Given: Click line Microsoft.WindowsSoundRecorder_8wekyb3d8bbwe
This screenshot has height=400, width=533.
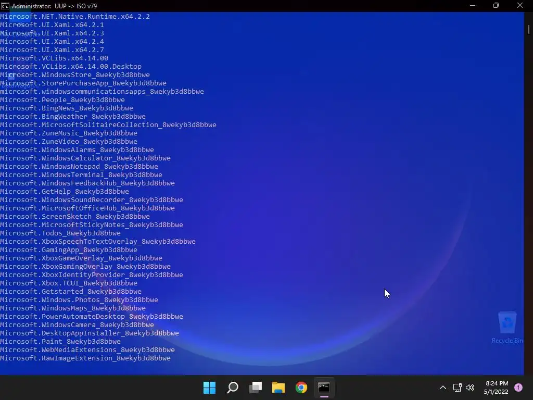Looking at the screenshot, I should point(92,199).
